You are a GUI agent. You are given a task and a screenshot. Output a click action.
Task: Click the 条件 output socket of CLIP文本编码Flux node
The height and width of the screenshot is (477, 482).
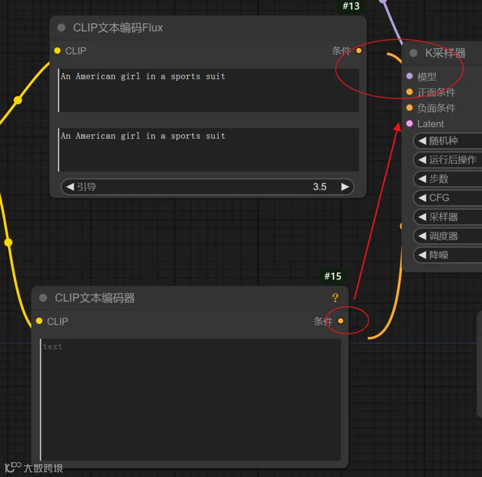tap(359, 50)
